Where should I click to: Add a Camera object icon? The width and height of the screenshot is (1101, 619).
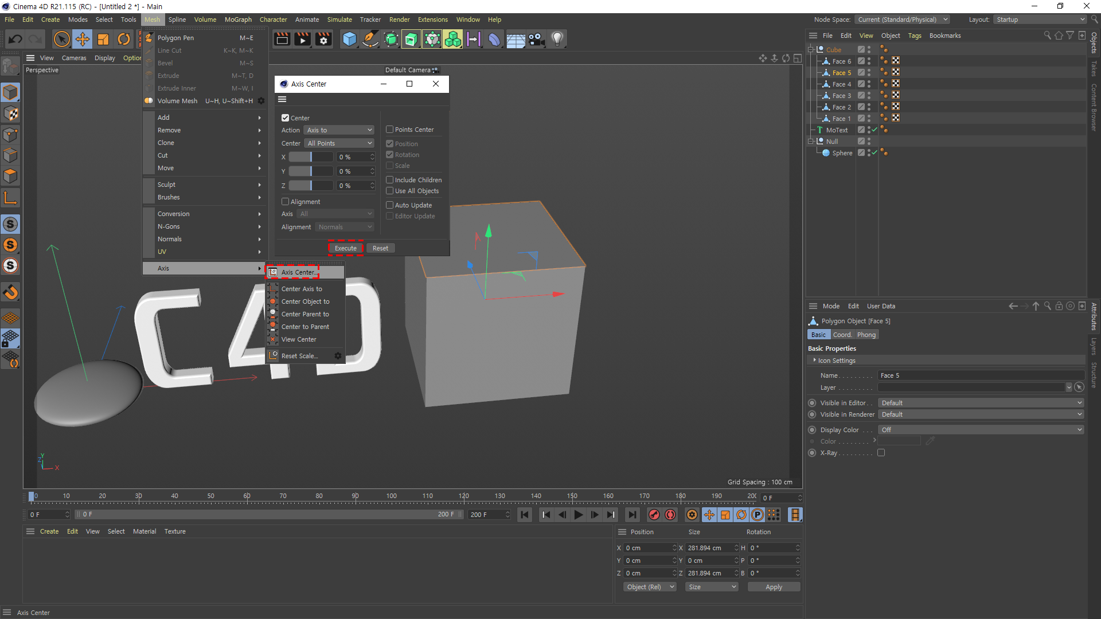coord(536,39)
